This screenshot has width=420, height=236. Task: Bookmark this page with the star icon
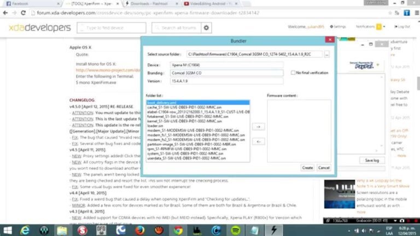click(390, 13)
